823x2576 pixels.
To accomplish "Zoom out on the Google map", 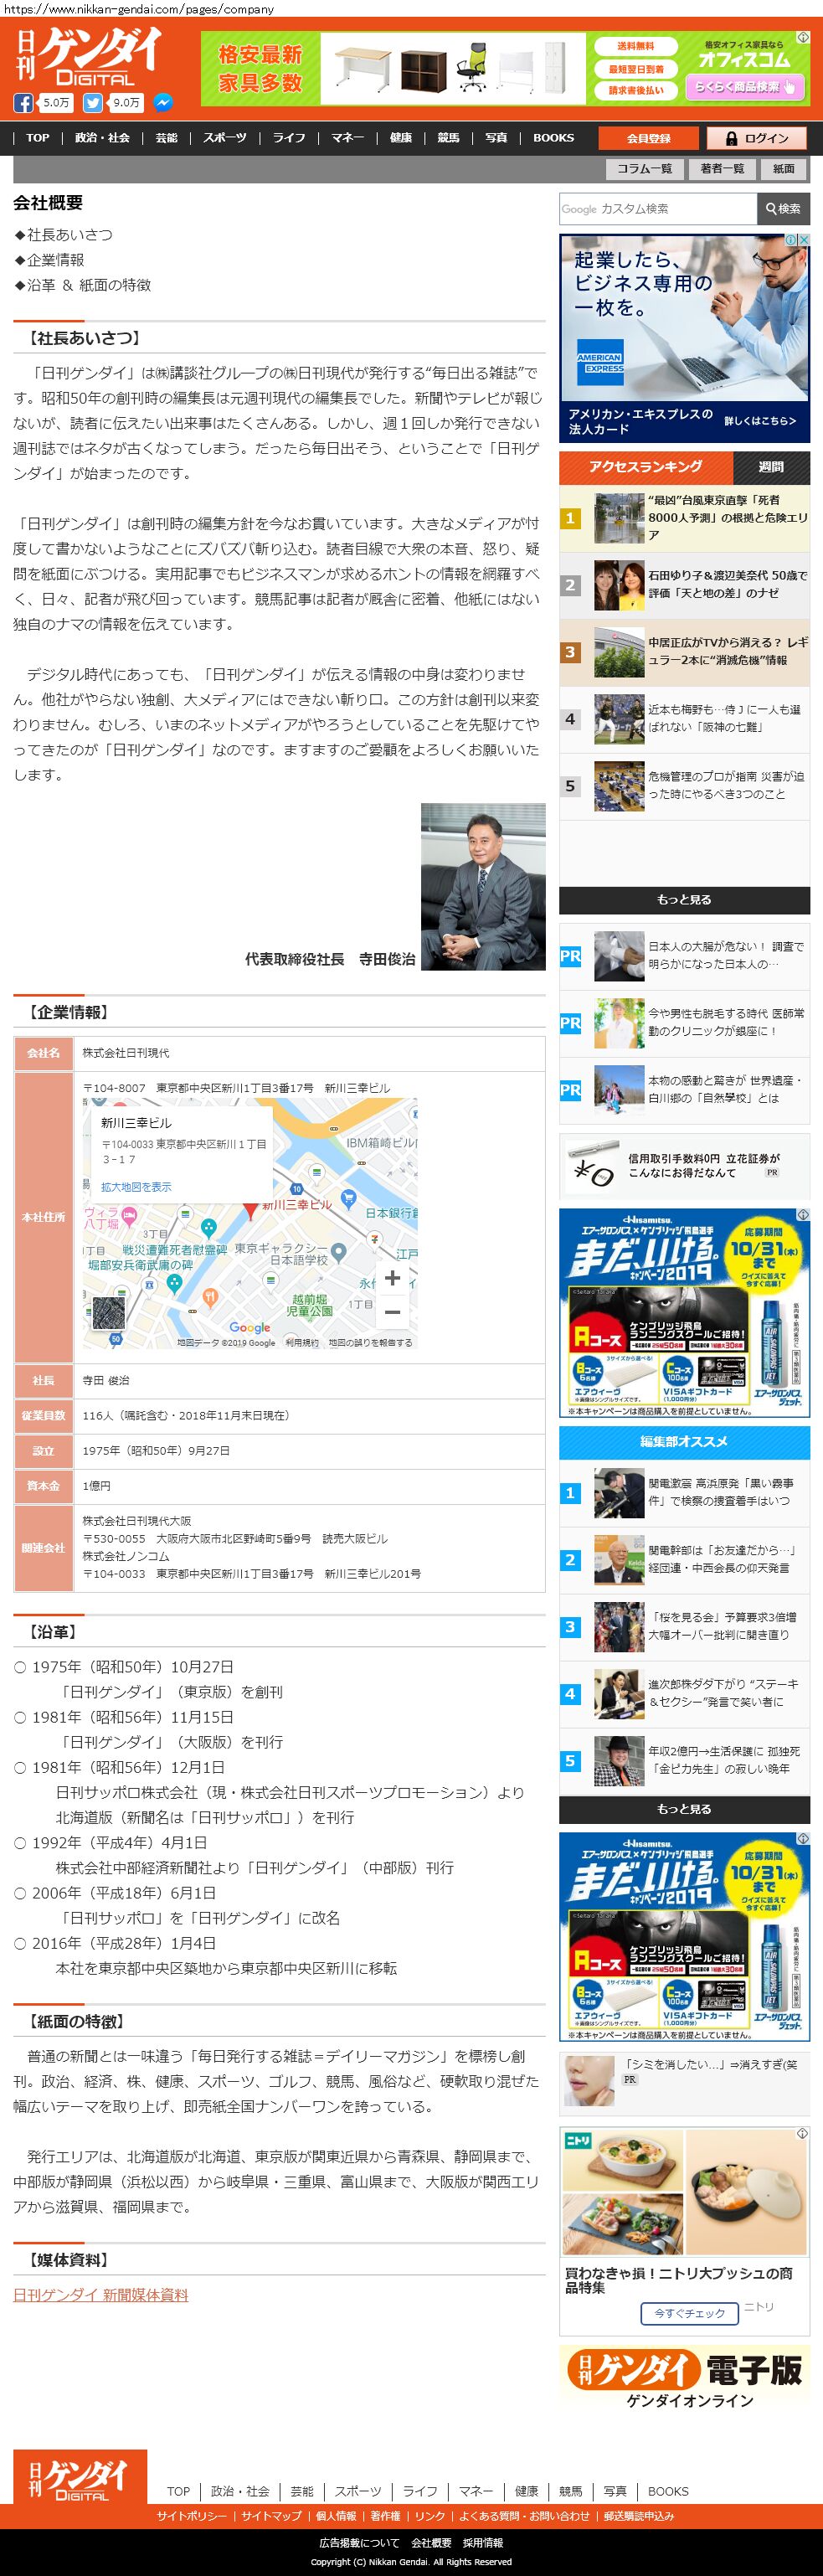I will (x=393, y=1312).
